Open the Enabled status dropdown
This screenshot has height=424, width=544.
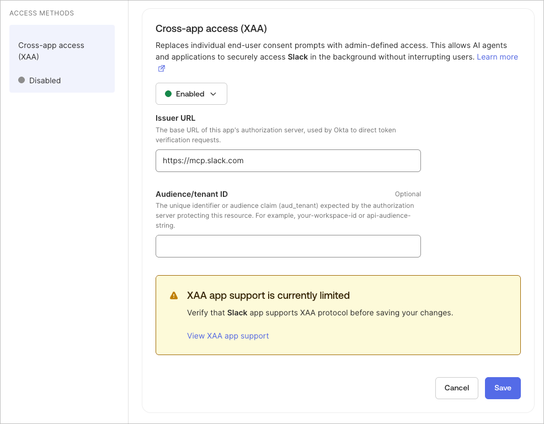tap(191, 94)
